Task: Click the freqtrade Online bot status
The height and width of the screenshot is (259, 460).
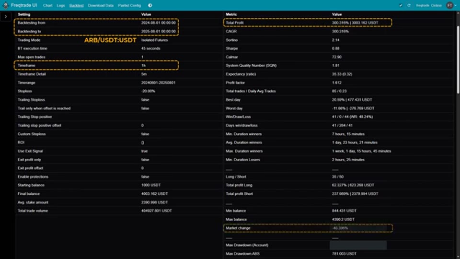Action: click(x=428, y=5)
